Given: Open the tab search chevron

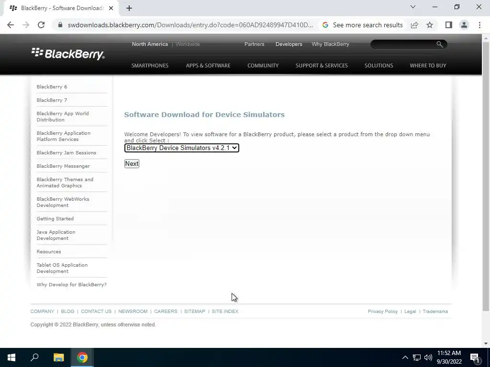Looking at the screenshot, I should (x=413, y=7).
